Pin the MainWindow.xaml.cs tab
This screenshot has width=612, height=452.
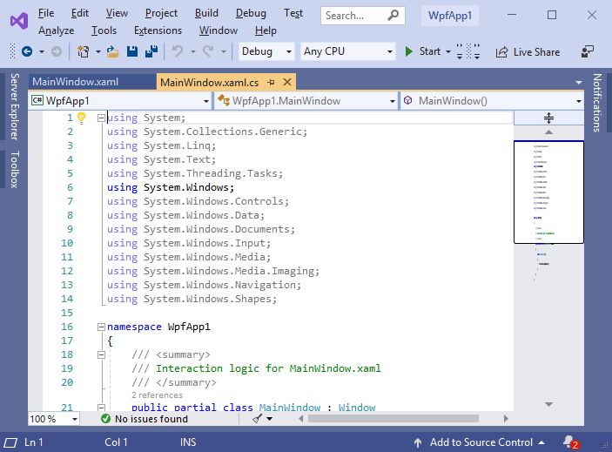coord(272,83)
